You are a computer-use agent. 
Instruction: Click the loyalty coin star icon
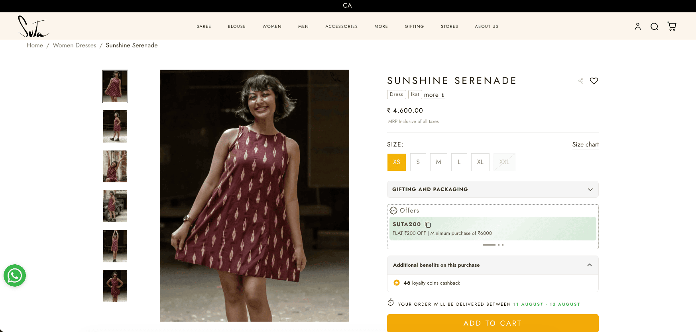click(397, 283)
